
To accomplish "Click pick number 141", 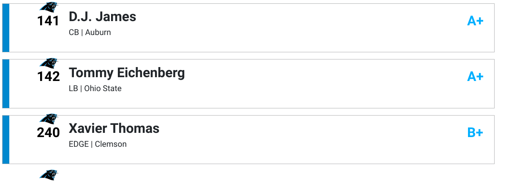I will tap(48, 21).
